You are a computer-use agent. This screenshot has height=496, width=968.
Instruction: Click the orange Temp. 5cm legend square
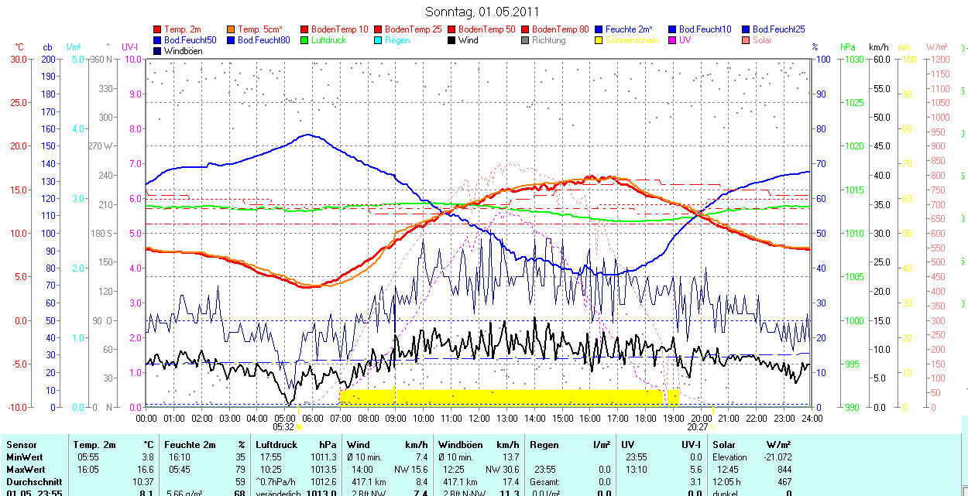(x=232, y=29)
